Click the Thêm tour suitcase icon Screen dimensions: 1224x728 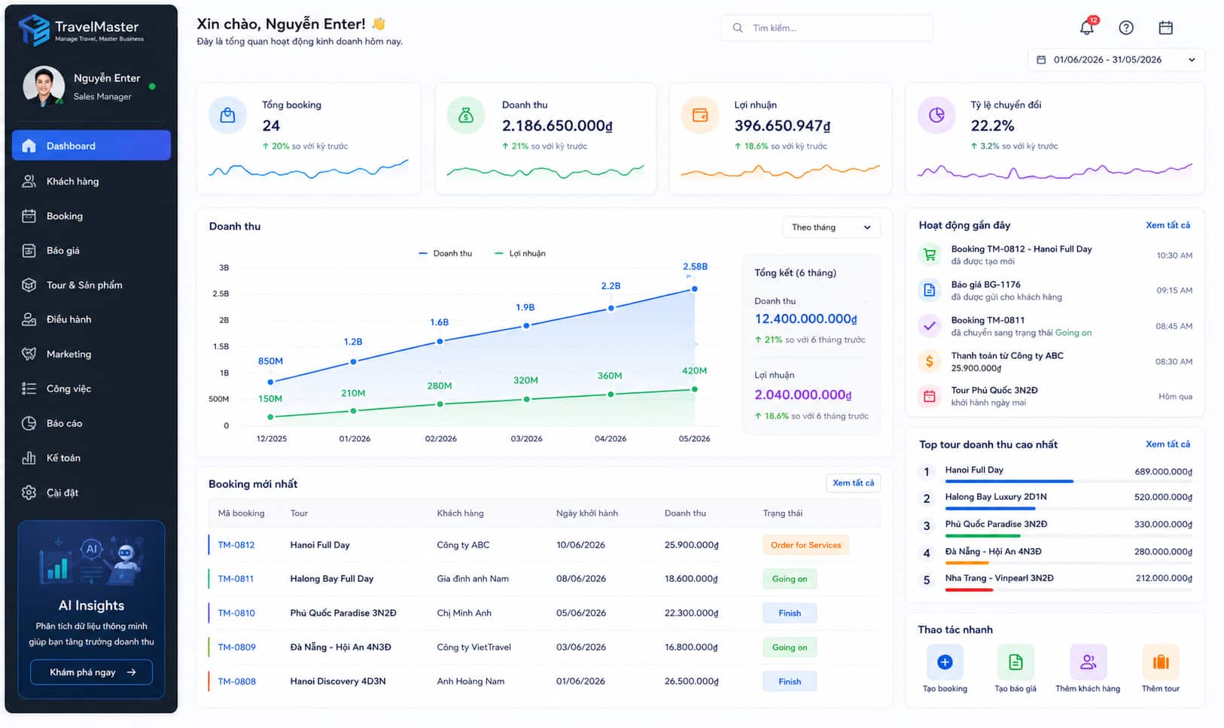tap(1161, 662)
